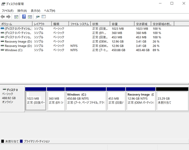Click the Back arrow toolbar icon
This screenshot has height=150, width=189.
click(3, 17)
